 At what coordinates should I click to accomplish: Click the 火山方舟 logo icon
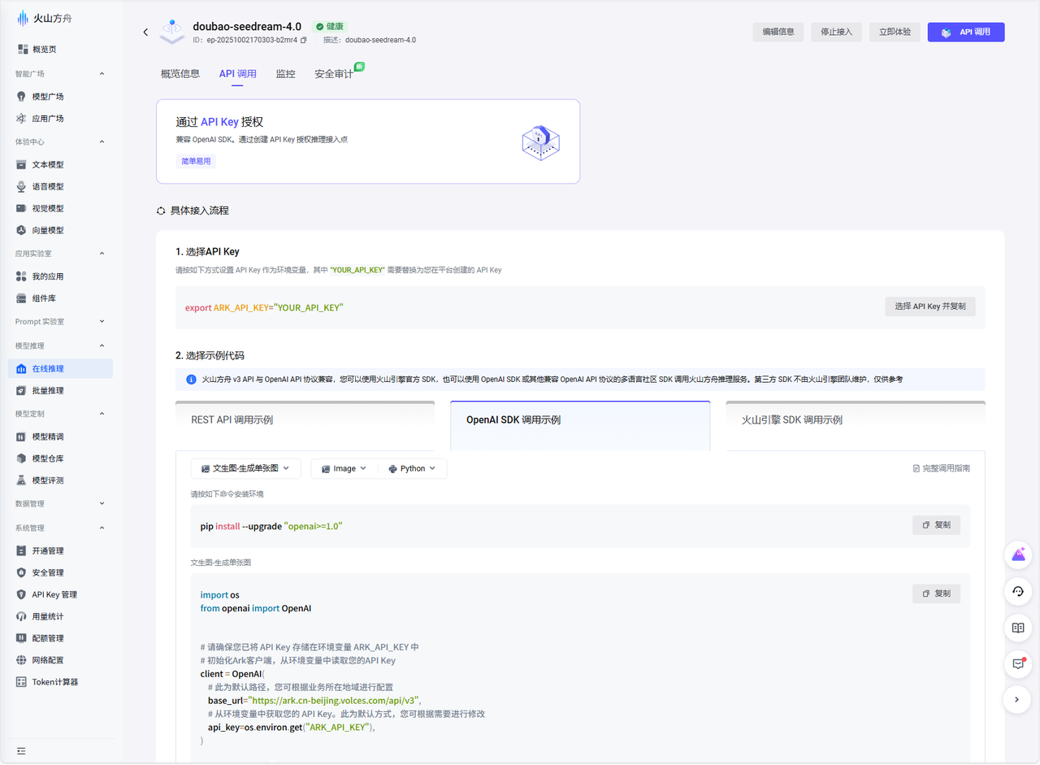tap(23, 18)
